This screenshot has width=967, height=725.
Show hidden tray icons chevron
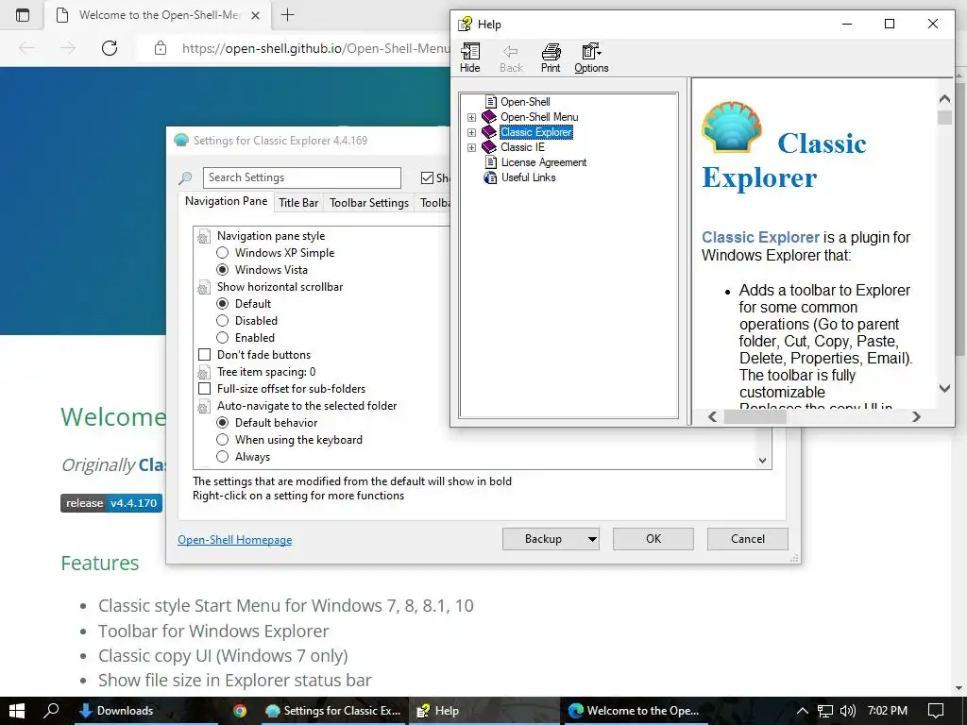tap(803, 711)
